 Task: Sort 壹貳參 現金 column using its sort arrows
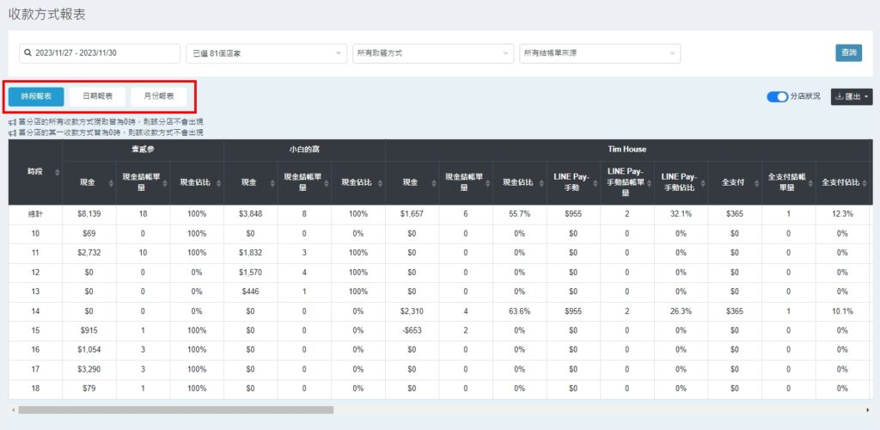[x=110, y=182]
